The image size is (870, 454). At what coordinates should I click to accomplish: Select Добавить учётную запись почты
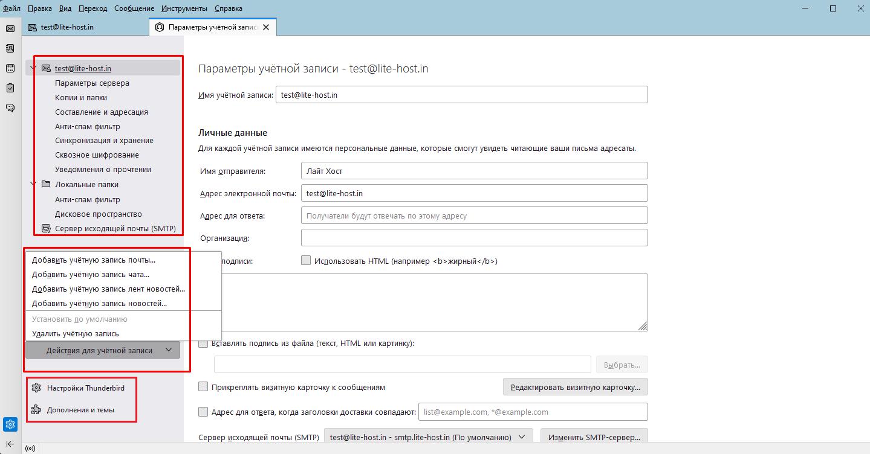click(124, 260)
